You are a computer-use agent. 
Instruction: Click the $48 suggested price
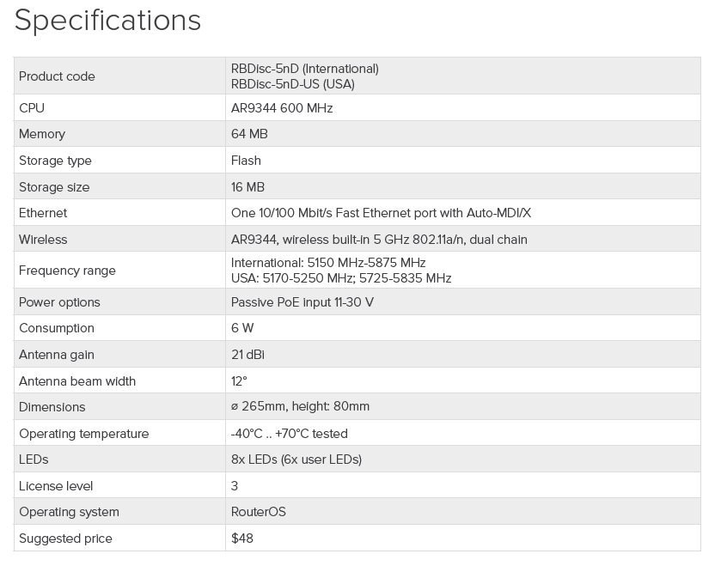point(241,539)
